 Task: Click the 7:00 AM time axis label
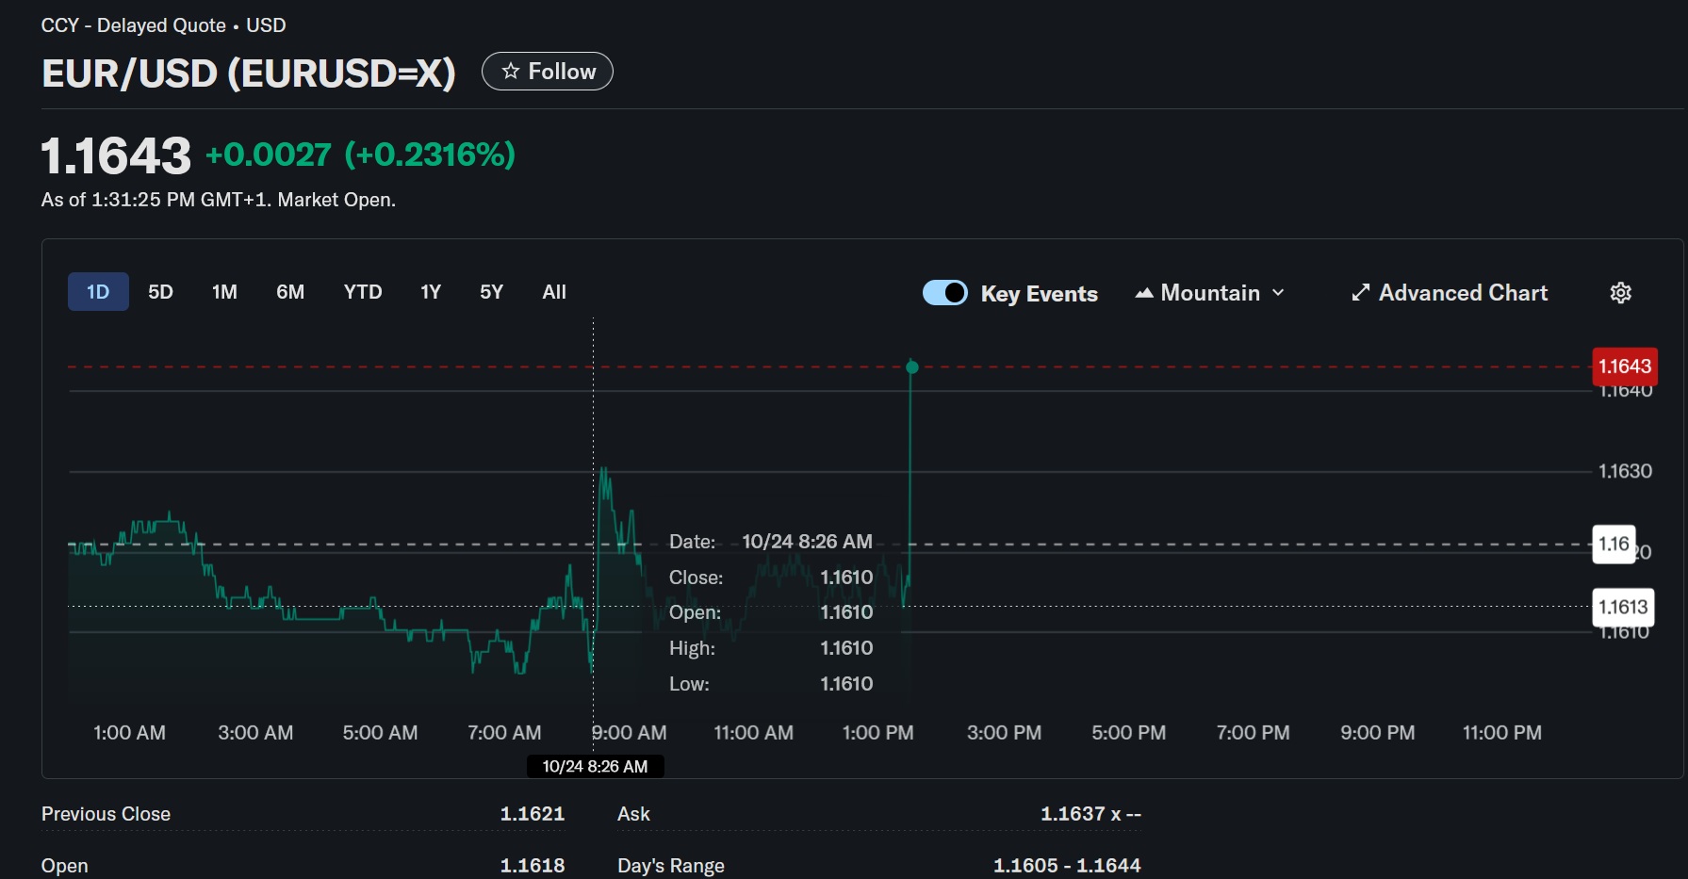(504, 733)
